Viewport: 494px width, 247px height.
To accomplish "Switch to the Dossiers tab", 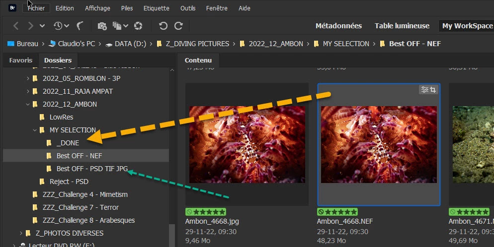I will point(58,60).
